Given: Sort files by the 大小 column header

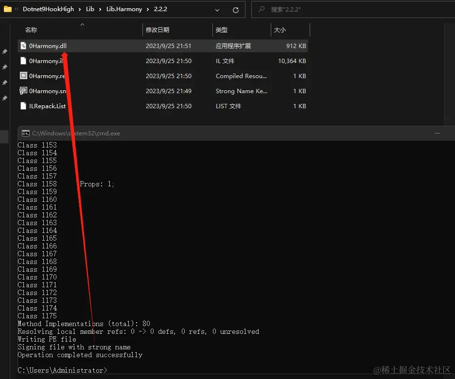Looking at the screenshot, I should (x=280, y=30).
